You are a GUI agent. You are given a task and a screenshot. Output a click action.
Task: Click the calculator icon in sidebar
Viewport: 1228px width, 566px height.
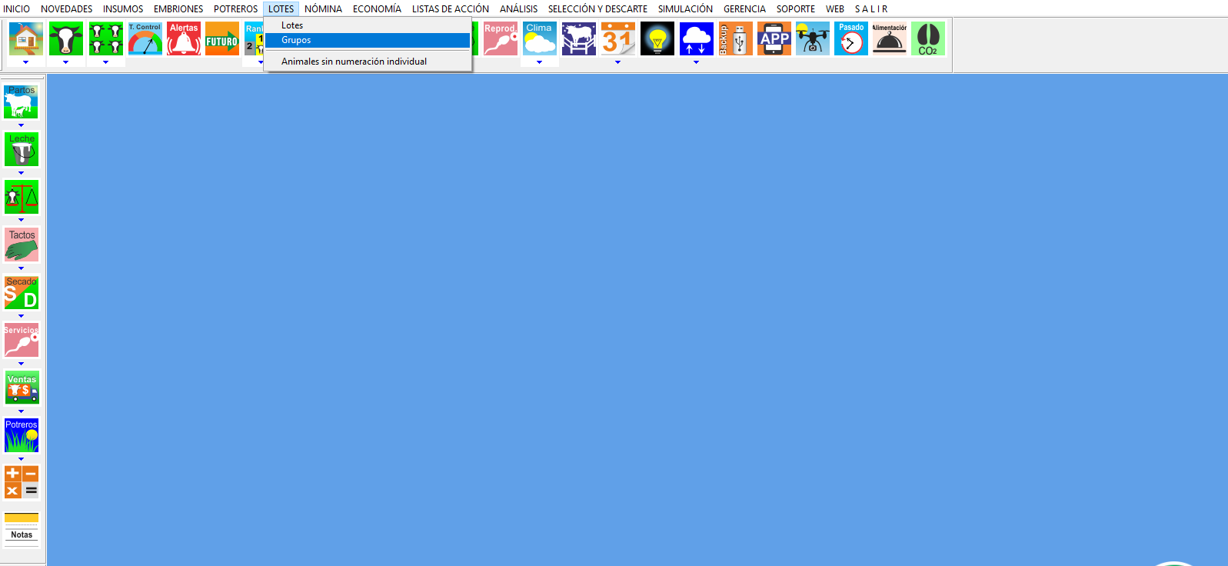22,482
